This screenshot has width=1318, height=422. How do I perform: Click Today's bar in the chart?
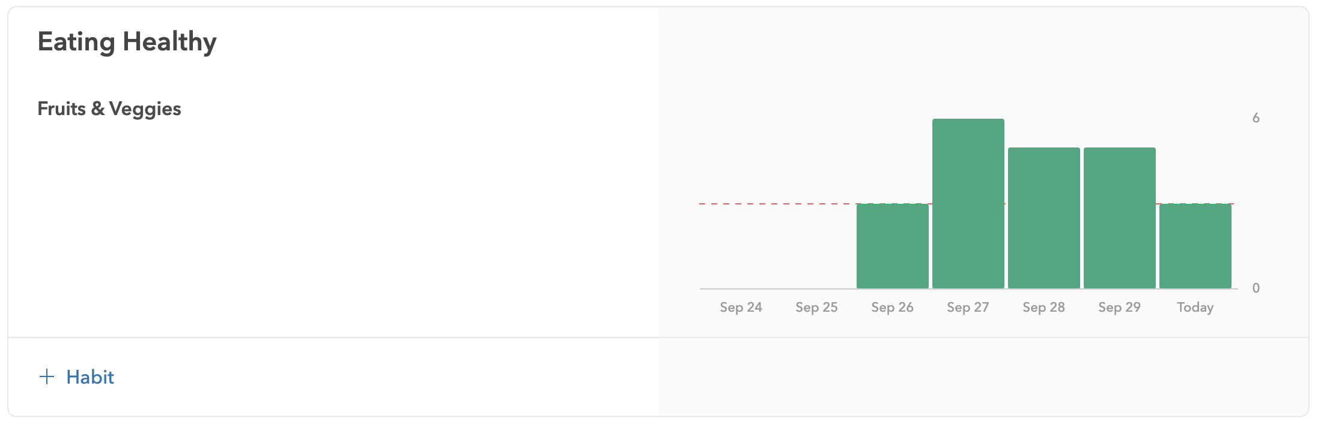pyautogui.click(x=1195, y=246)
